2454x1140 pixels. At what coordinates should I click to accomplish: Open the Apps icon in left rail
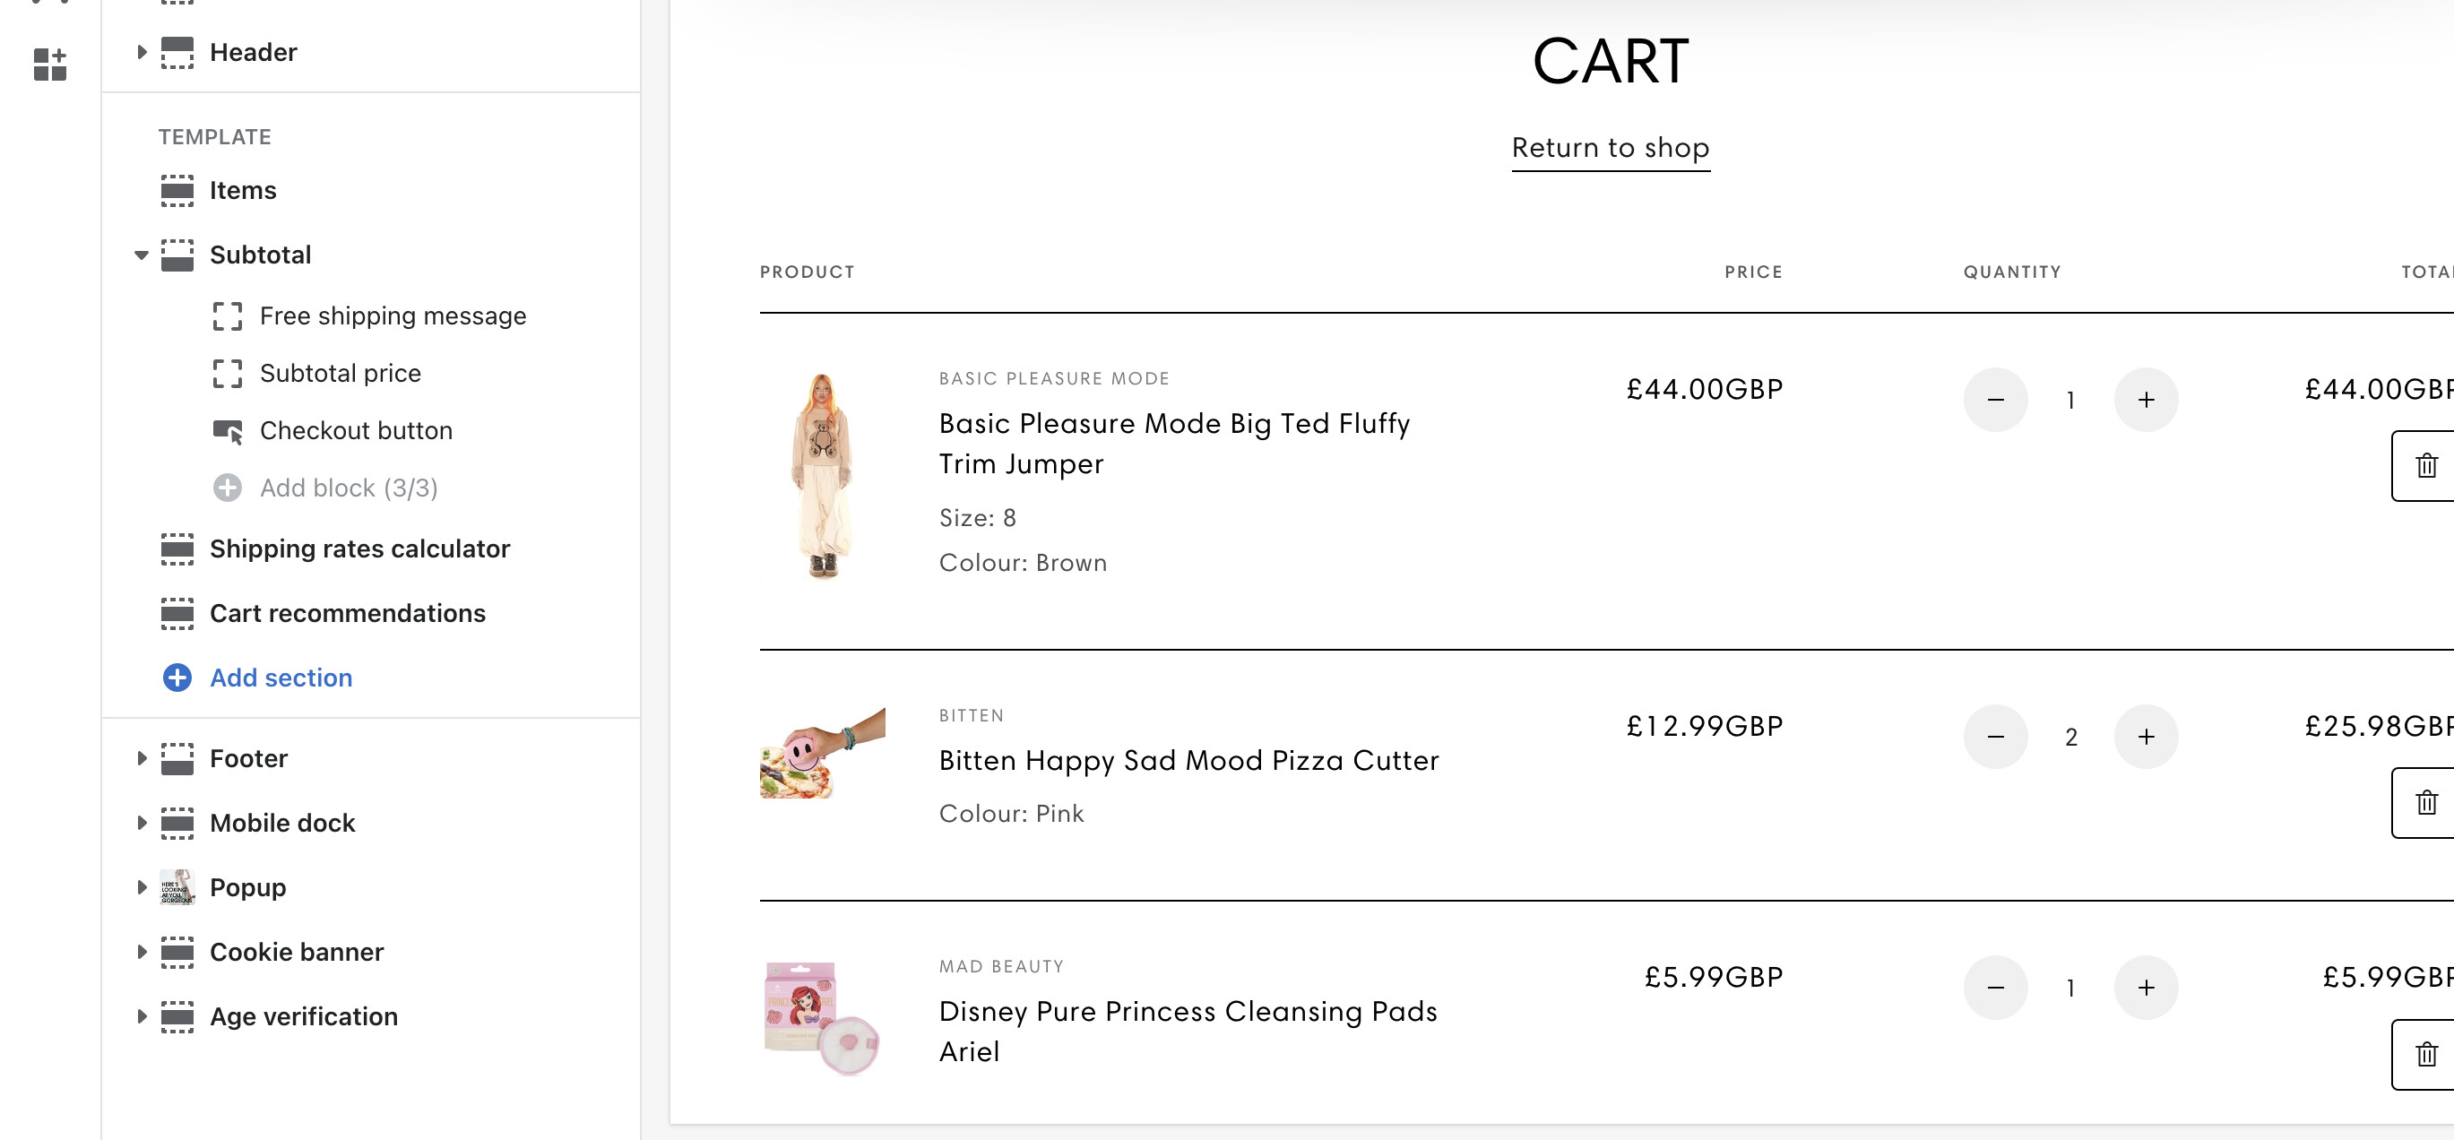pyautogui.click(x=49, y=64)
